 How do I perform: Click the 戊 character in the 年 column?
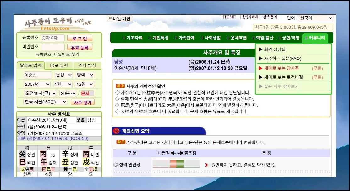(x=86, y=163)
